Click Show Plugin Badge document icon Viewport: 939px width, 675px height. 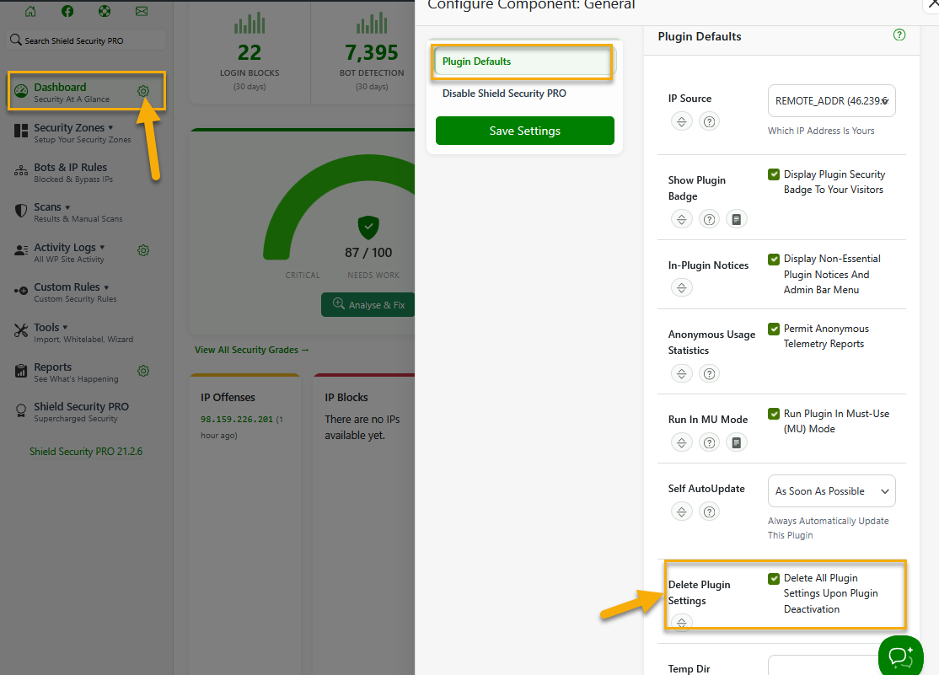pyautogui.click(x=737, y=219)
